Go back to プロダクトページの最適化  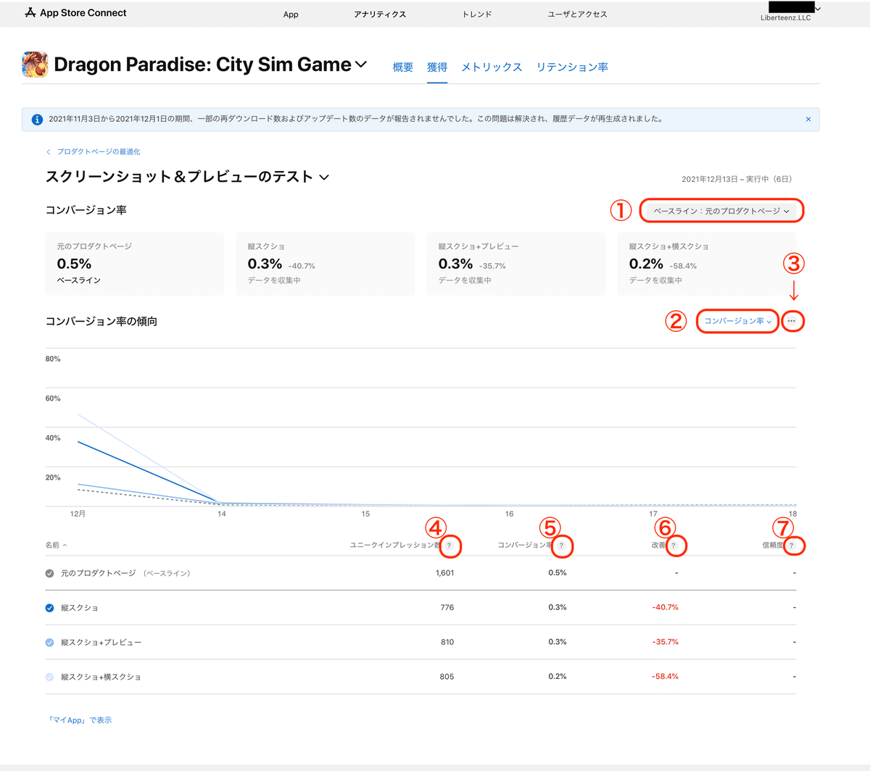pyautogui.click(x=94, y=151)
